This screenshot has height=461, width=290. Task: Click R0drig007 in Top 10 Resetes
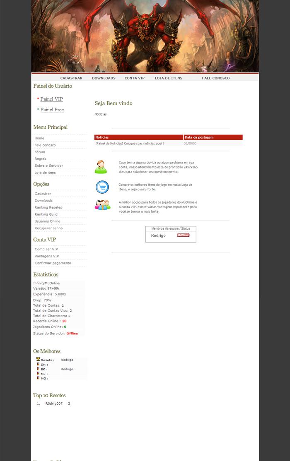point(54,403)
